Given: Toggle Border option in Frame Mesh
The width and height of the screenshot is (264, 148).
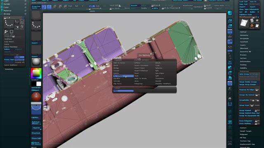Looking at the screenshot, I should pyautogui.click(x=19, y=57).
